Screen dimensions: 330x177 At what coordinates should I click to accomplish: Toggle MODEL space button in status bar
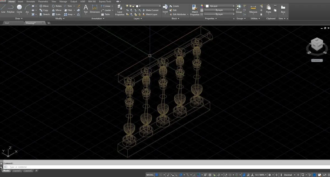(x=150, y=175)
